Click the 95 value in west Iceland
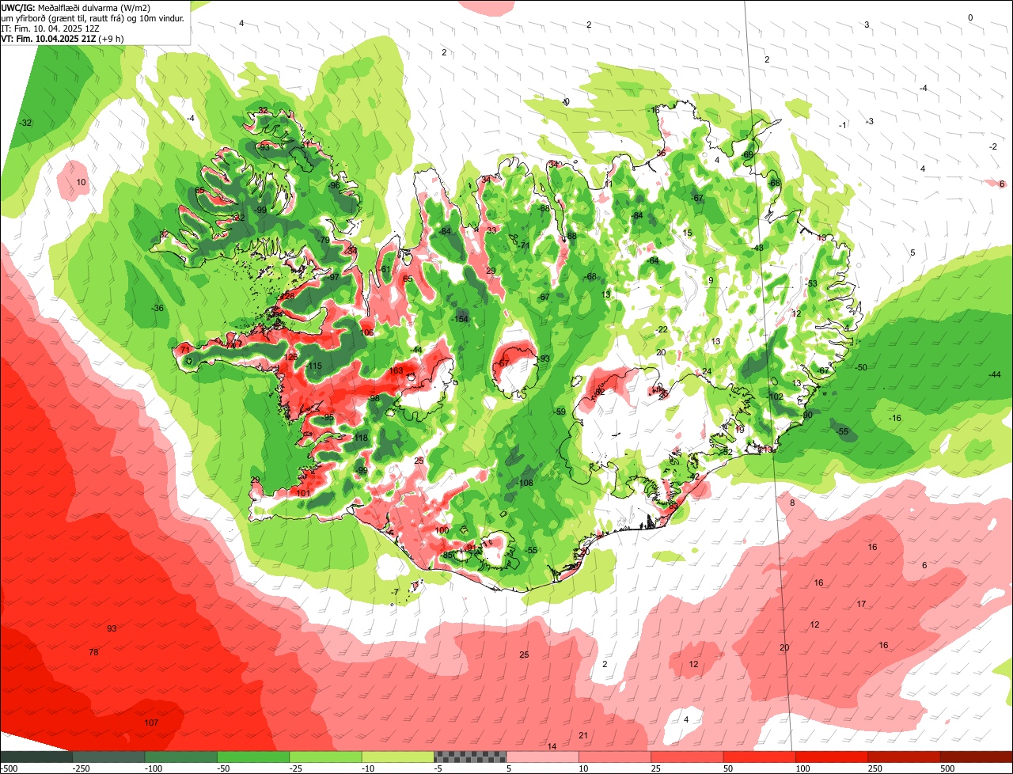 pyautogui.click(x=328, y=417)
